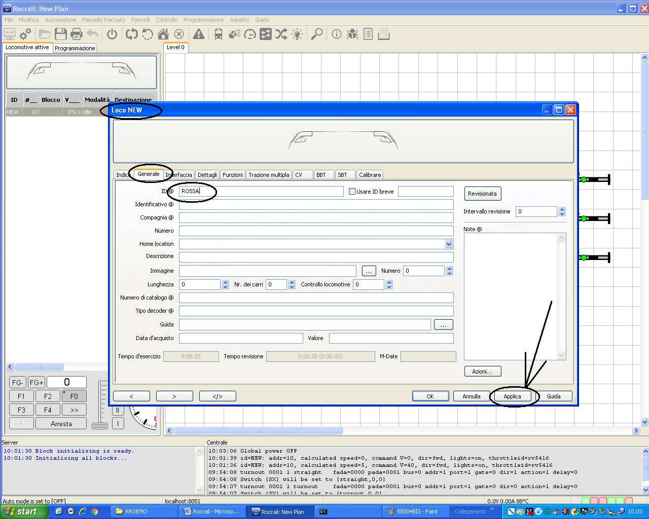Image resolution: width=649 pixels, height=519 pixels.
Task: Click the warning triangle toolbar icon
Action: pos(199,34)
